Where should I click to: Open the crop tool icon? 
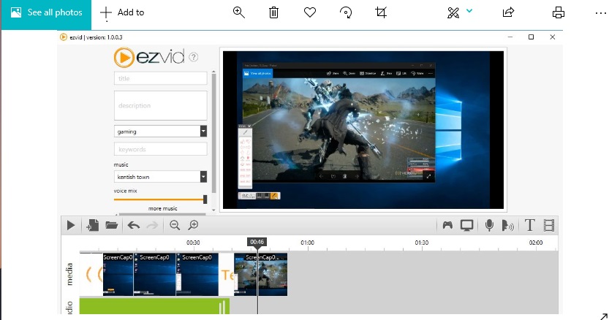point(381,12)
